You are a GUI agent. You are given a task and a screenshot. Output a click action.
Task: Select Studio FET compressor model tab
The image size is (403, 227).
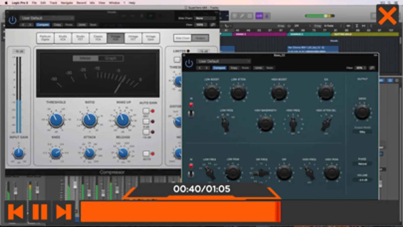tap(80, 38)
